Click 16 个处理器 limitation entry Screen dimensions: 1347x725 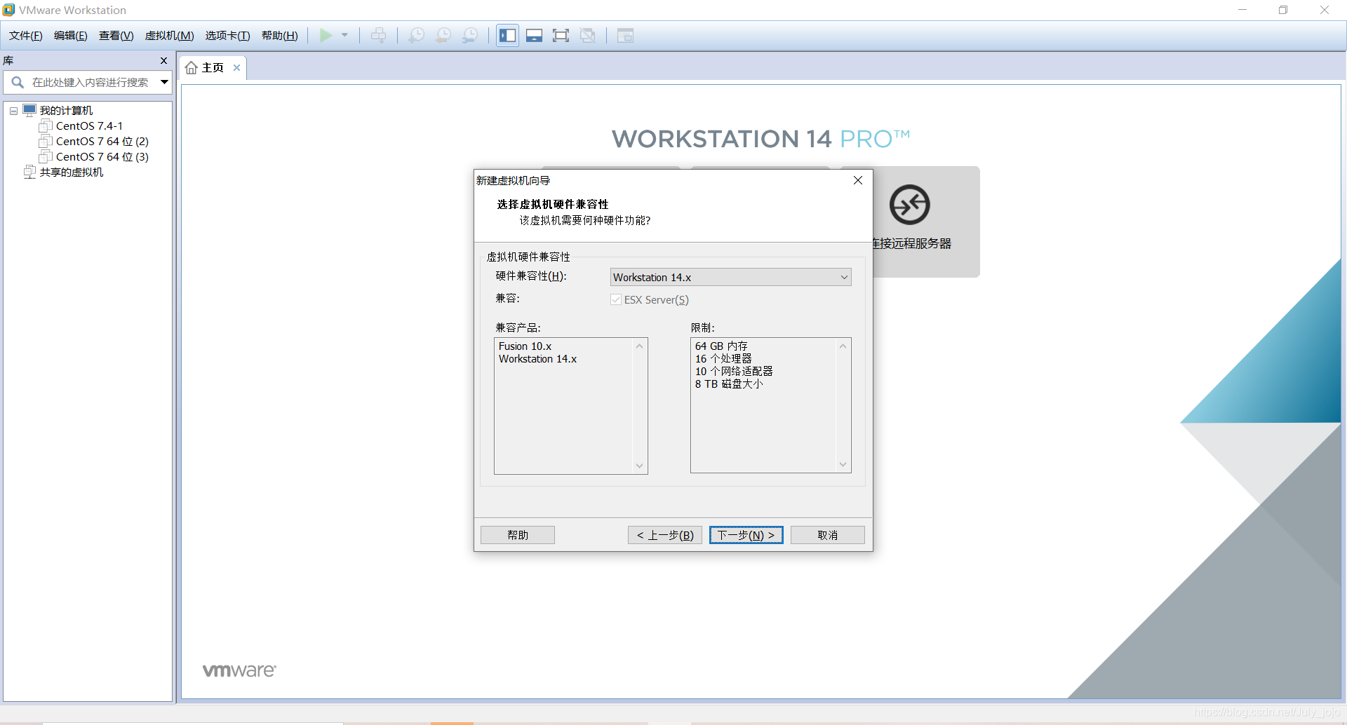click(723, 359)
